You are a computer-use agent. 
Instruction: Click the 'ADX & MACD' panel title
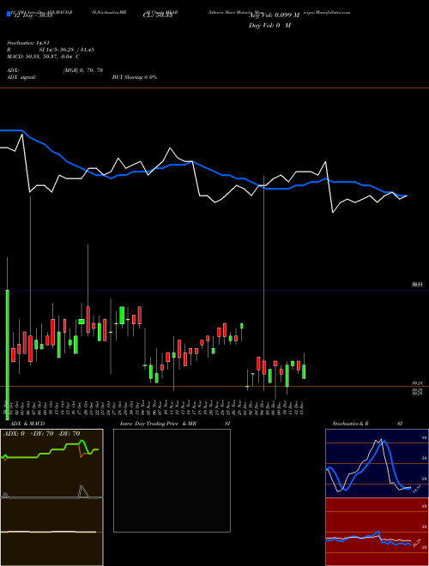click(27, 424)
